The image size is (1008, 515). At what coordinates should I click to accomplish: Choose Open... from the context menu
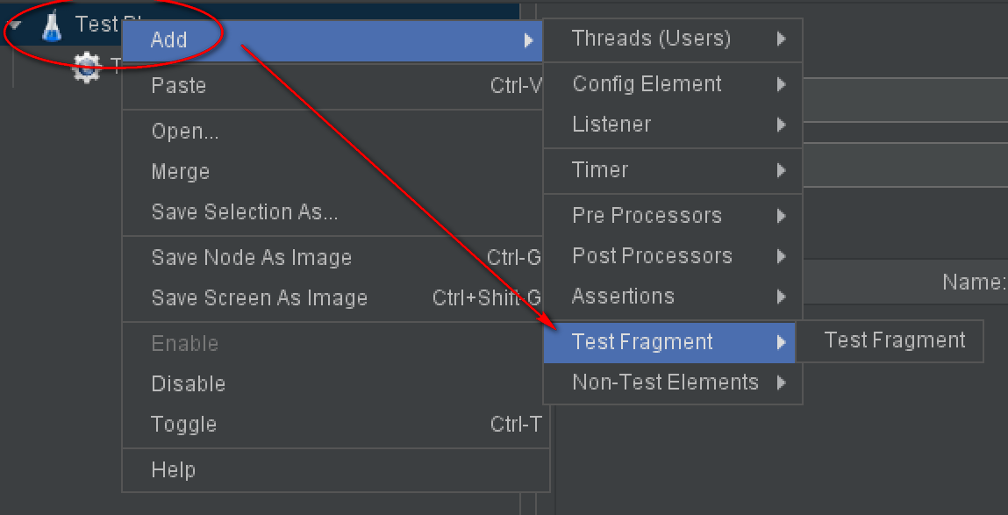pyautogui.click(x=335, y=132)
